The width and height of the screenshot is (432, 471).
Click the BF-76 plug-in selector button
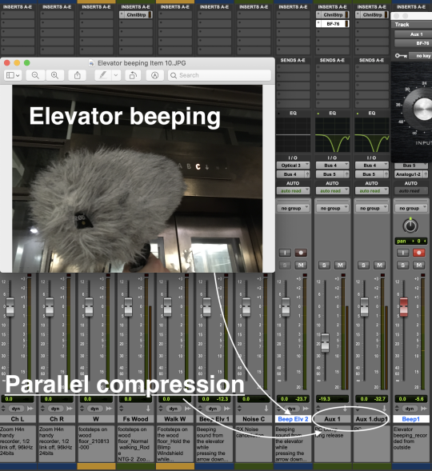(x=414, y=43)
